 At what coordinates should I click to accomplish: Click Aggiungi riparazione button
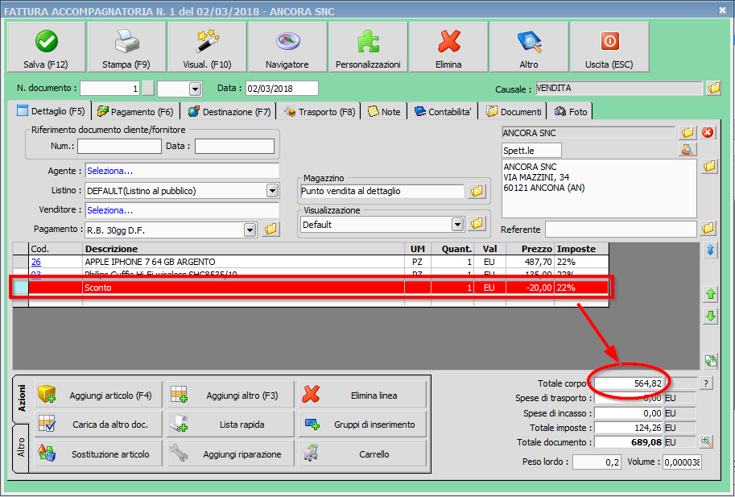coord(230,454)
